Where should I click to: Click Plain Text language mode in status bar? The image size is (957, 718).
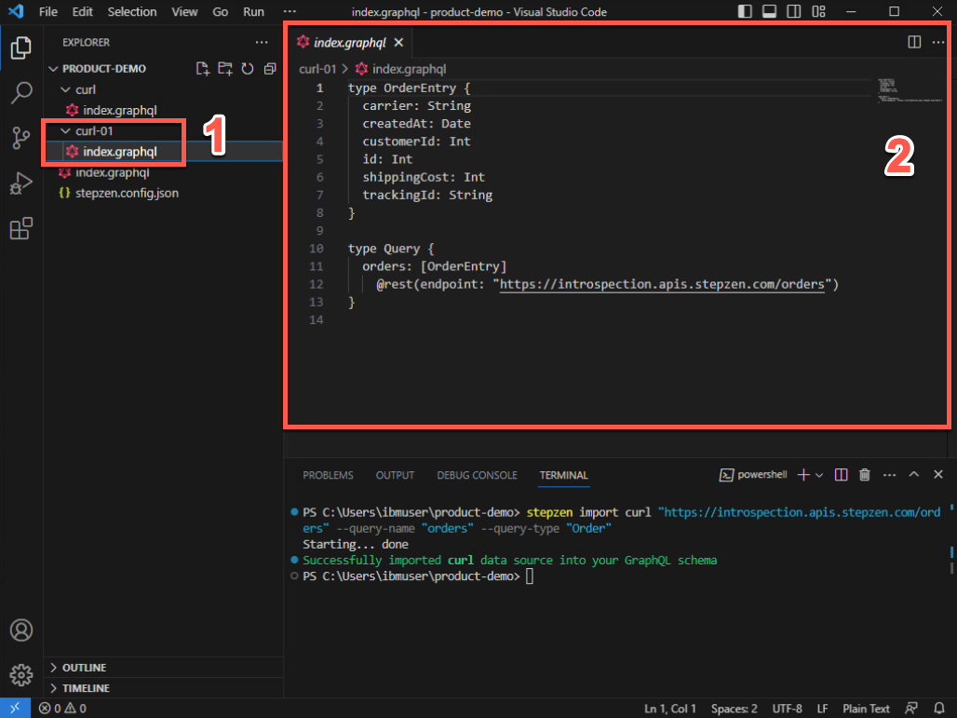[x=866, y=709]
